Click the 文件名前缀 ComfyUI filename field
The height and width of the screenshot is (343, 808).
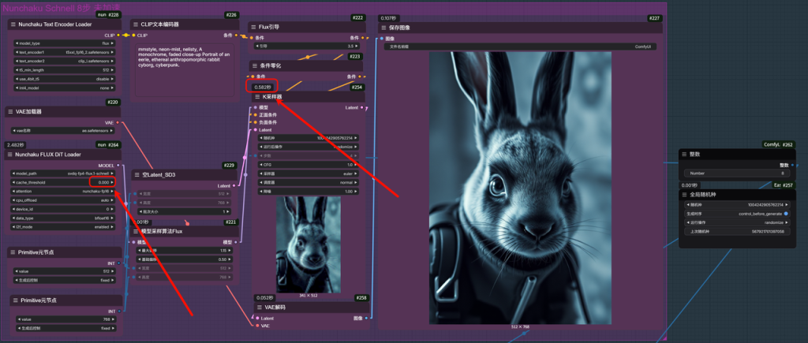coord(521,47)
